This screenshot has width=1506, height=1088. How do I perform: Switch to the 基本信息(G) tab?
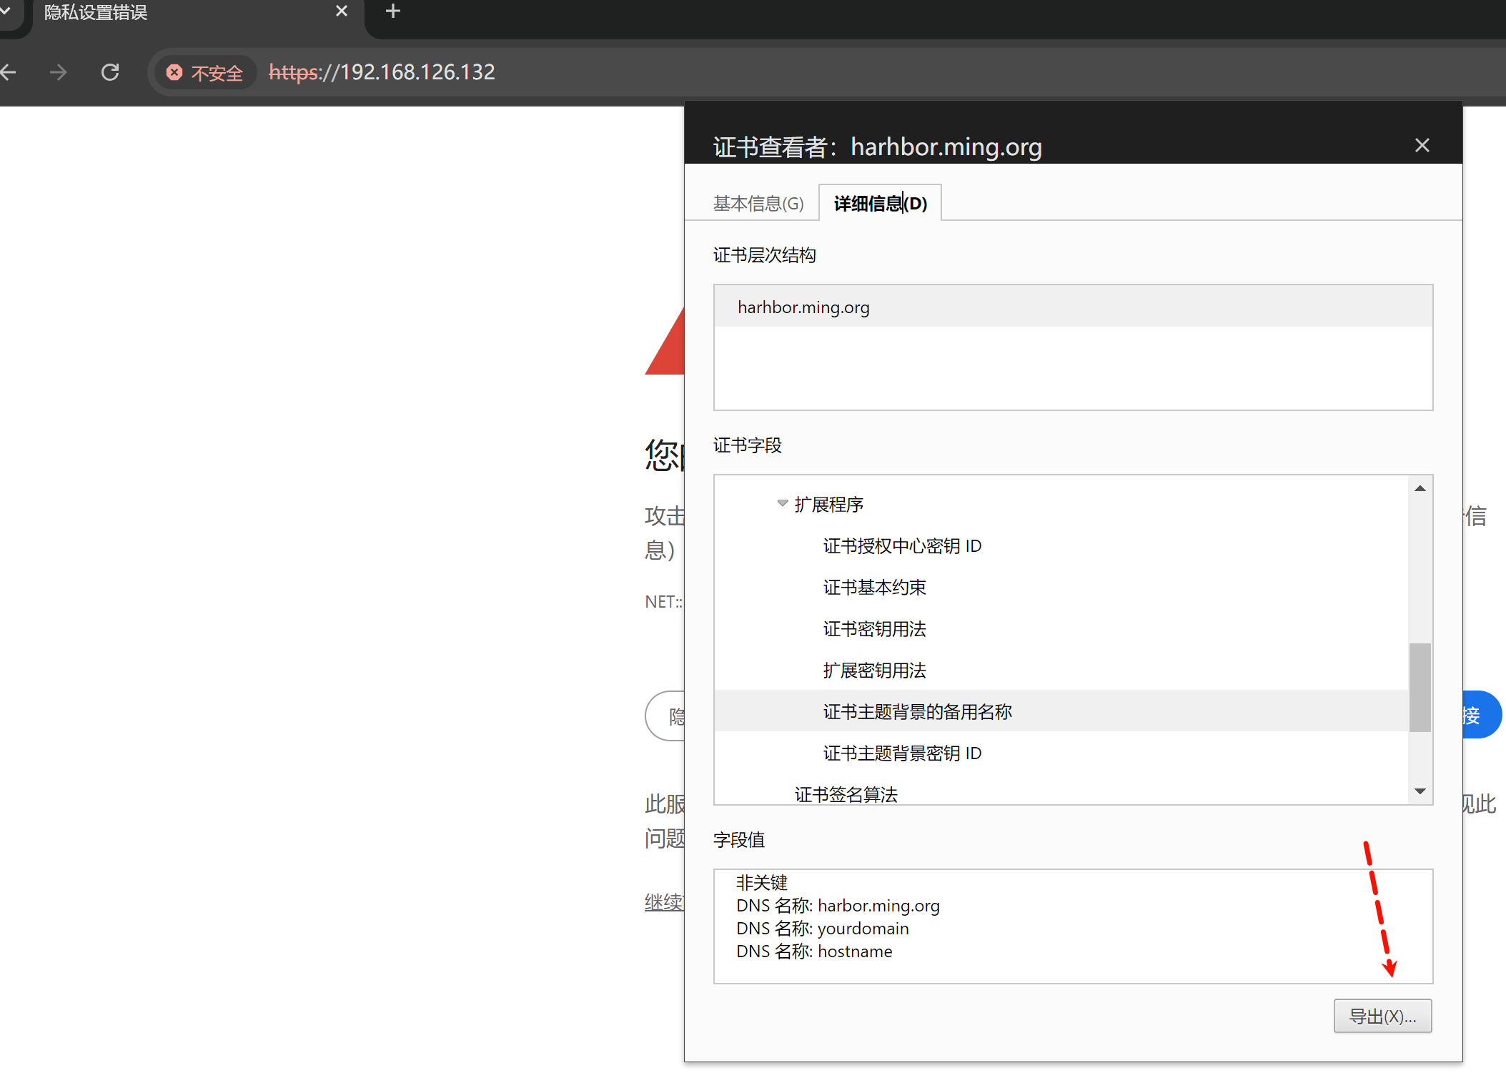758,204
